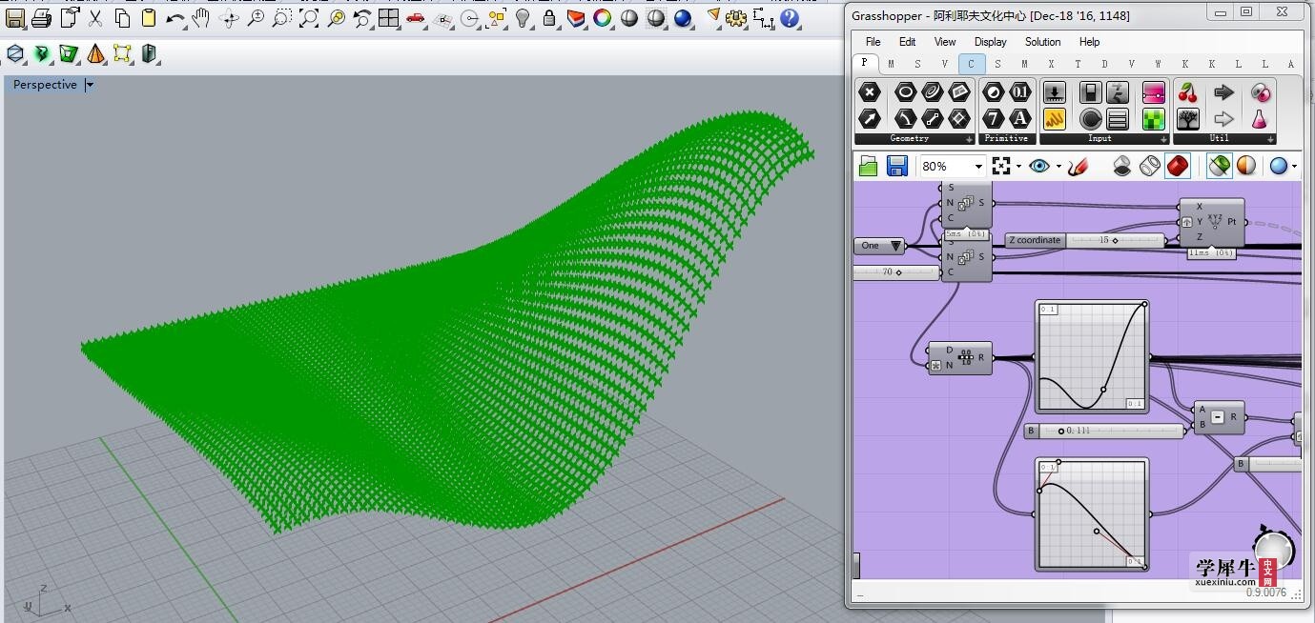1315x623 pixels.
Task: Click blue render sphere icon
Action: tap(683, 17)
